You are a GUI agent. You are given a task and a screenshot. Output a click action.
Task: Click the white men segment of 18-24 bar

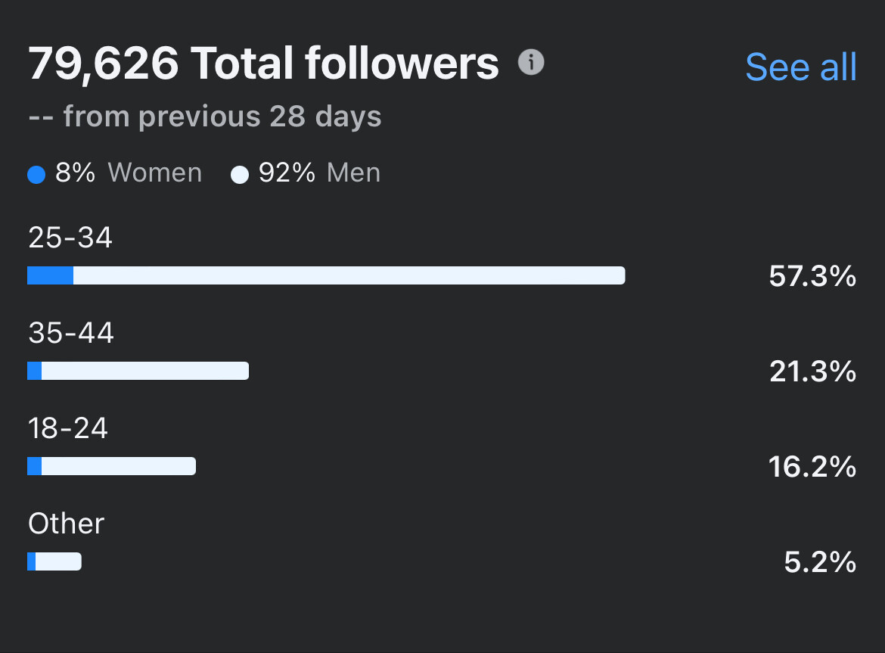tap(118, 466)
